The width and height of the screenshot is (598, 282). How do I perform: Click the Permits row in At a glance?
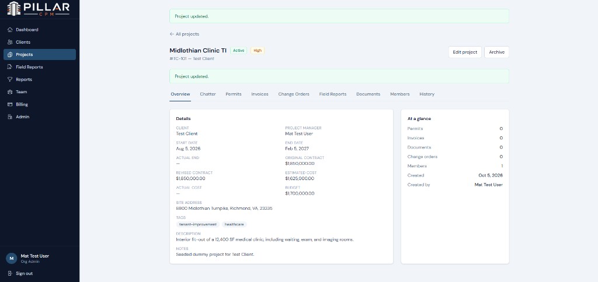(455, 129)
